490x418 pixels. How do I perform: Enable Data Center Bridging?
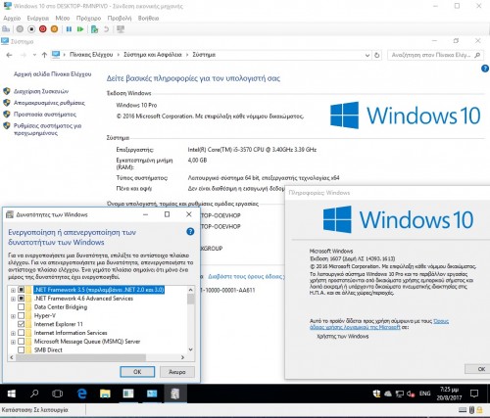(x=21, y=307)
